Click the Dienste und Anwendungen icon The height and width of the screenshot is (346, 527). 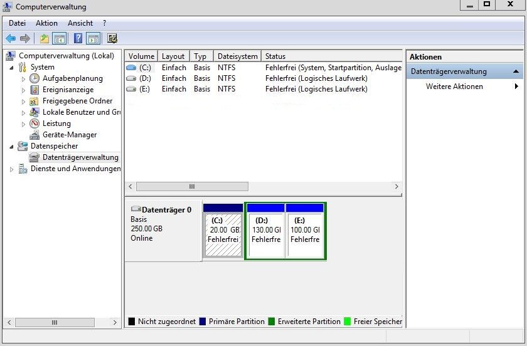[23, 168]
